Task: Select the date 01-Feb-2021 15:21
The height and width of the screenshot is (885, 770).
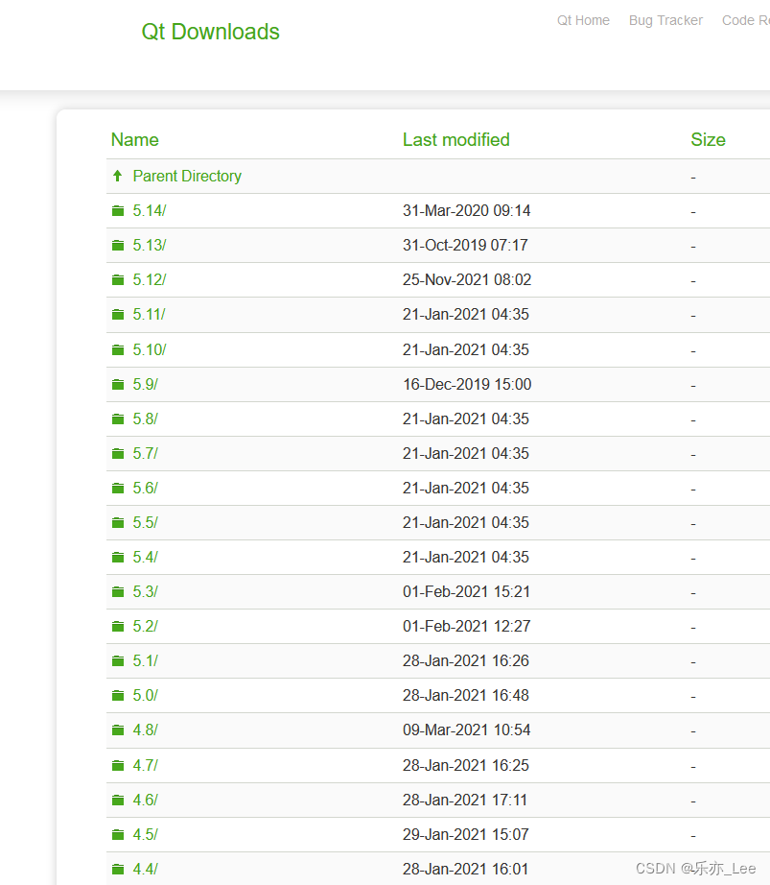Action: point(467,591)
